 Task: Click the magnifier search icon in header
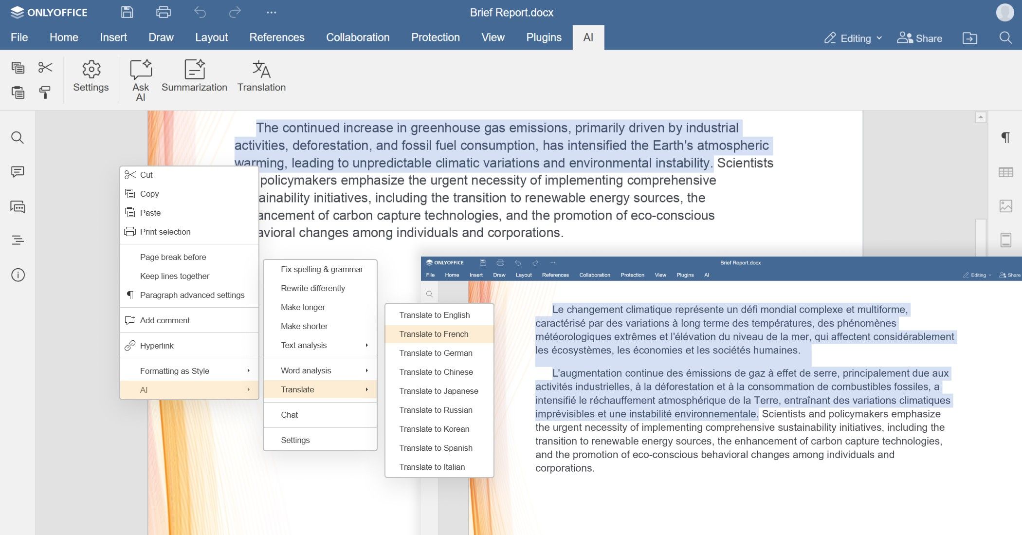pyautogui.click(x=1005, y=38)
